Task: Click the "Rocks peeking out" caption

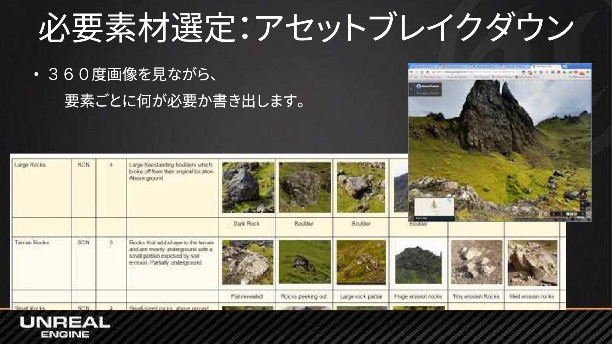Action: 304,296
